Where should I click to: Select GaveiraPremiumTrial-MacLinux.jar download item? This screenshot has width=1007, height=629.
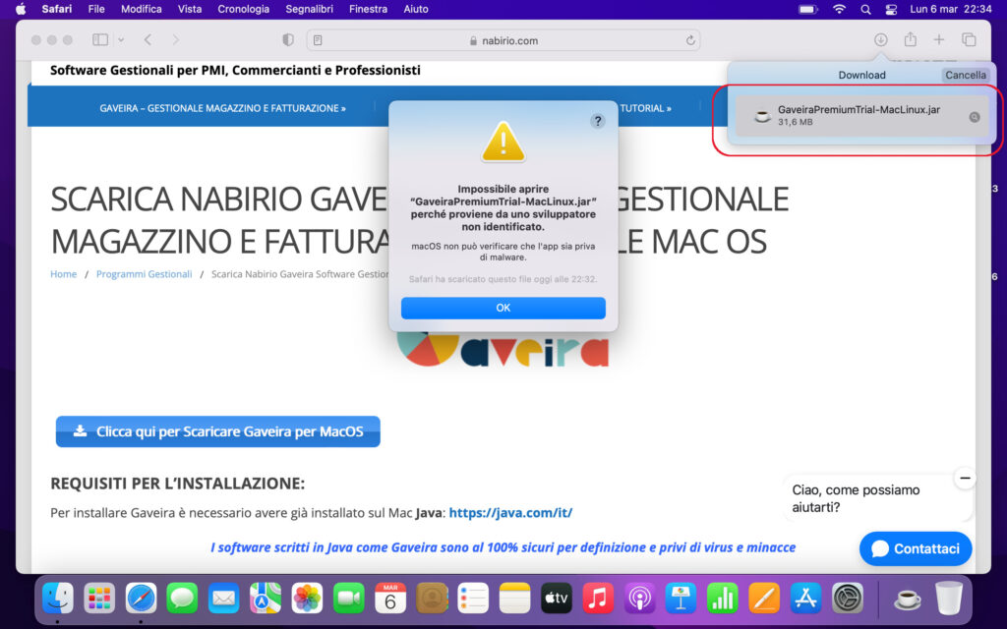point(861,116)
